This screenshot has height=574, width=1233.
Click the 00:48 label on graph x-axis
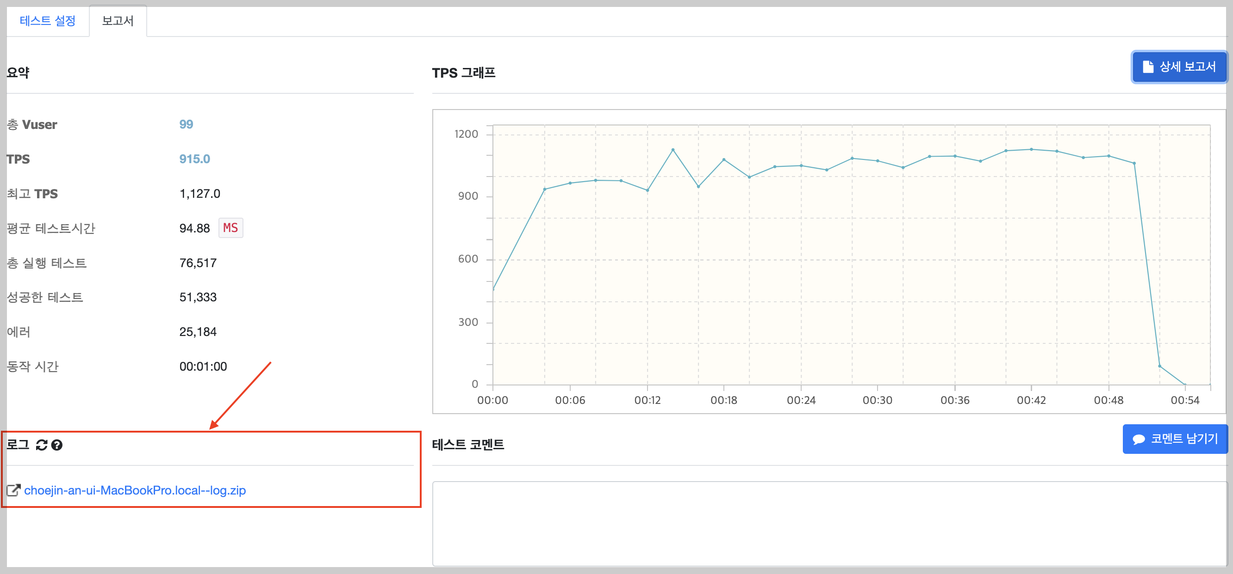point(1108,400)
